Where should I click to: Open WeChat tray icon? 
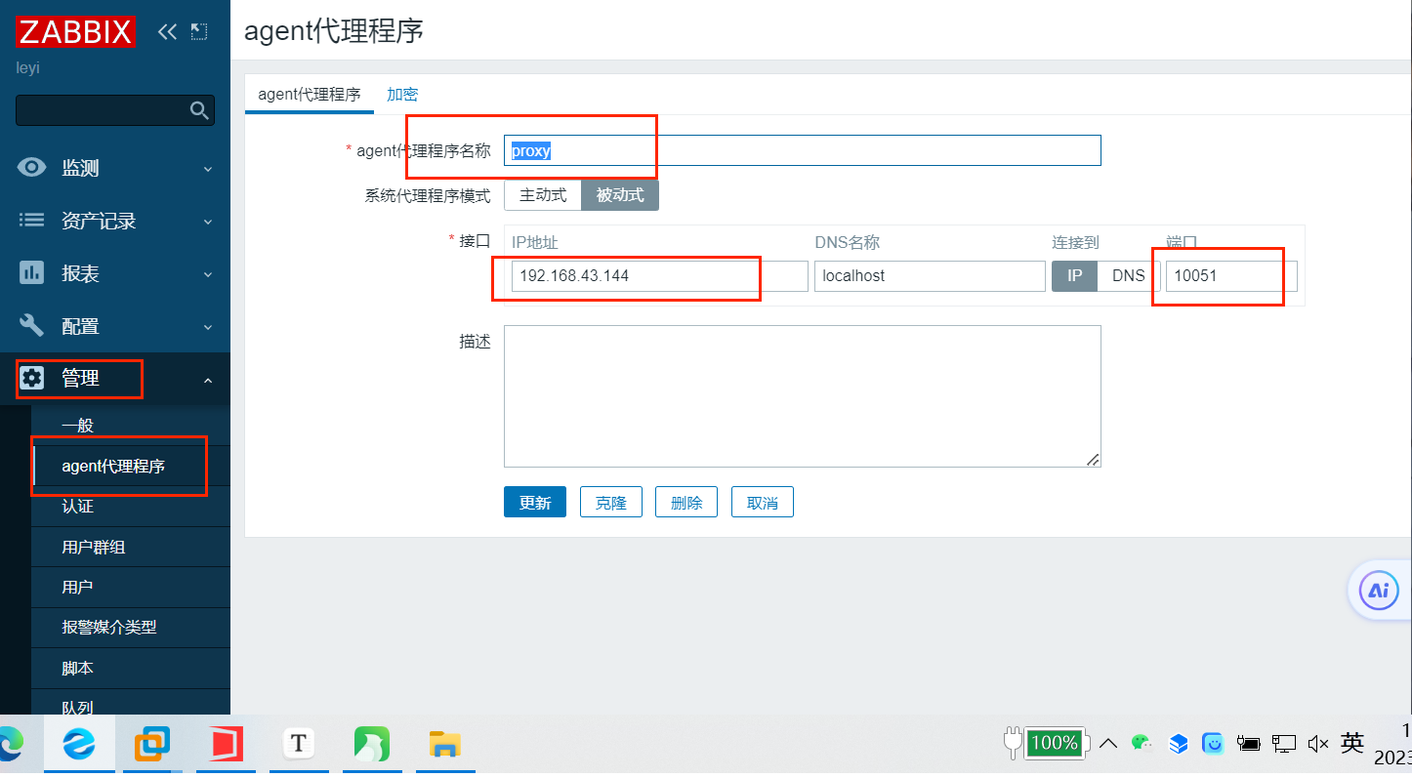[x=1142, y=744]
